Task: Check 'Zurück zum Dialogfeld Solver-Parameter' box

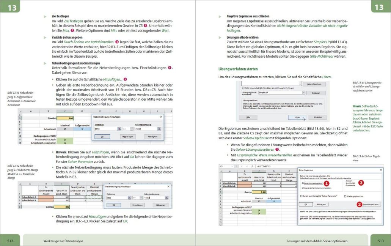Action: pyautogui.click(x=301, y=196)
